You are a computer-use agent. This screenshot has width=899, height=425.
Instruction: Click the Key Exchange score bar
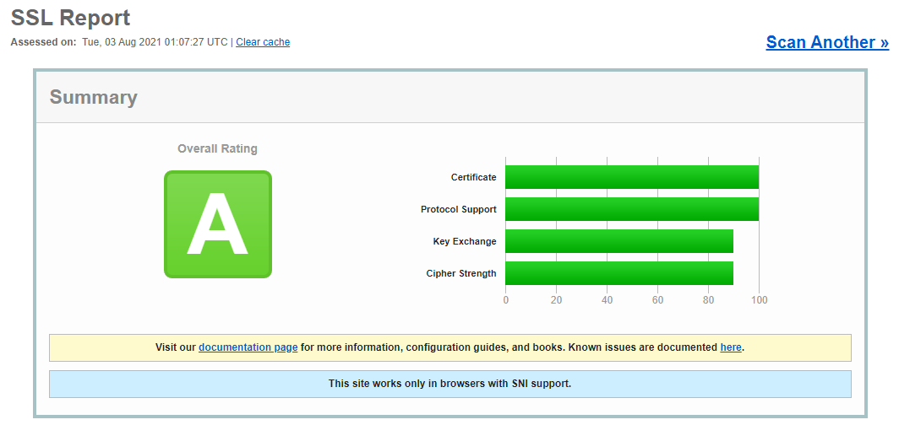pyautogui.click(x=619, y=241)
